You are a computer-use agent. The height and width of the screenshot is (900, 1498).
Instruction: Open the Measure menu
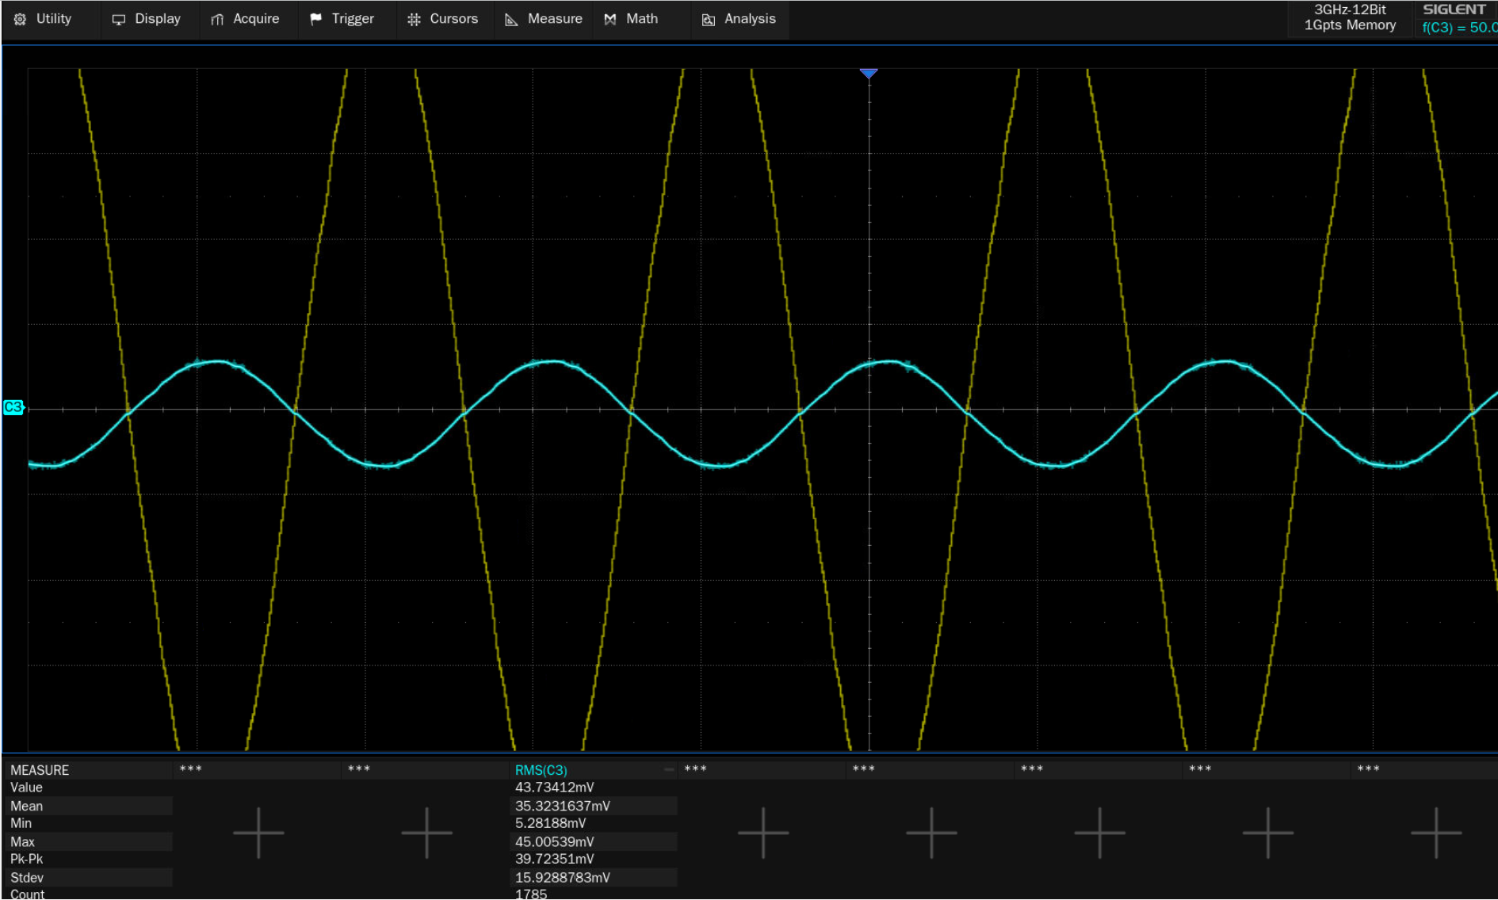[544, 19]
